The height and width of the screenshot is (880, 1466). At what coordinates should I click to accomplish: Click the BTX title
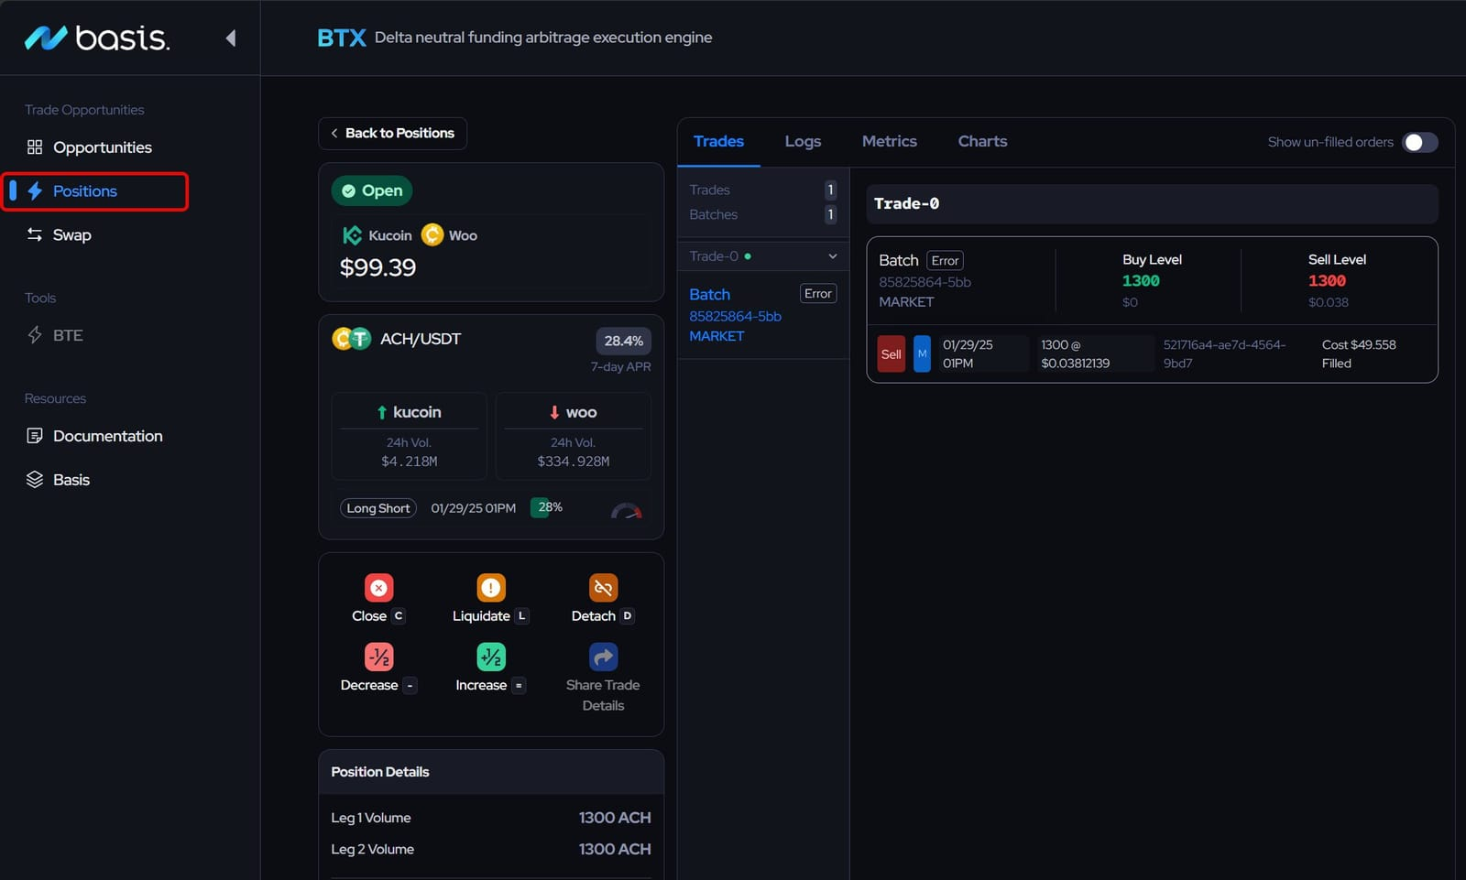coord(341,38)
